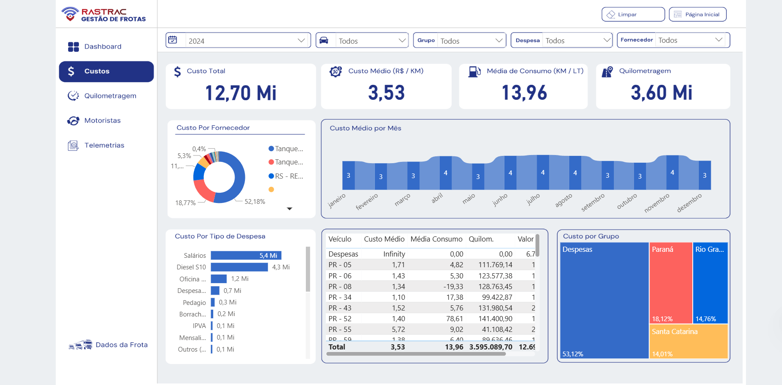Click the table vertical scrollbar

coord(537,245)
